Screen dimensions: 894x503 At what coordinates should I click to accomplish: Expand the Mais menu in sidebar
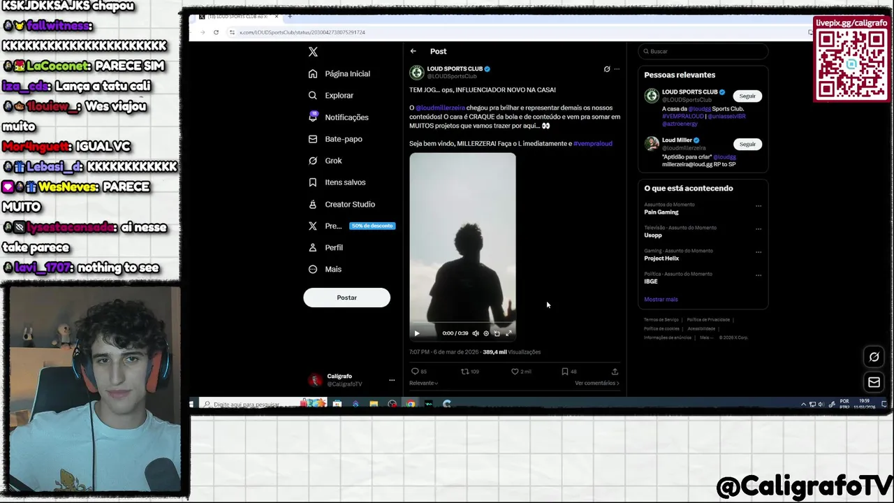(x=325, y=269)
